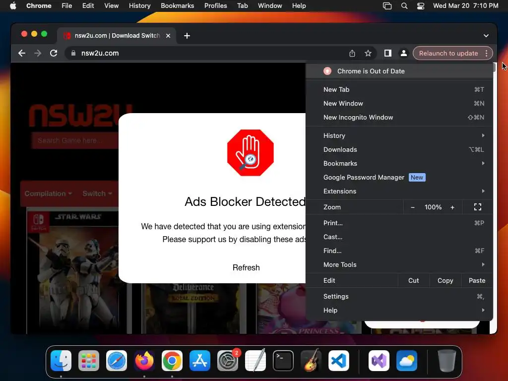Open Launchpad from the dock

[x=89, y=361]
